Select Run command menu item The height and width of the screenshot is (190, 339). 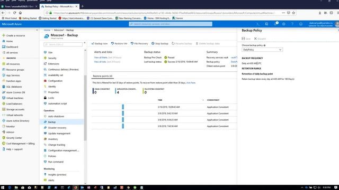[53, 162]
